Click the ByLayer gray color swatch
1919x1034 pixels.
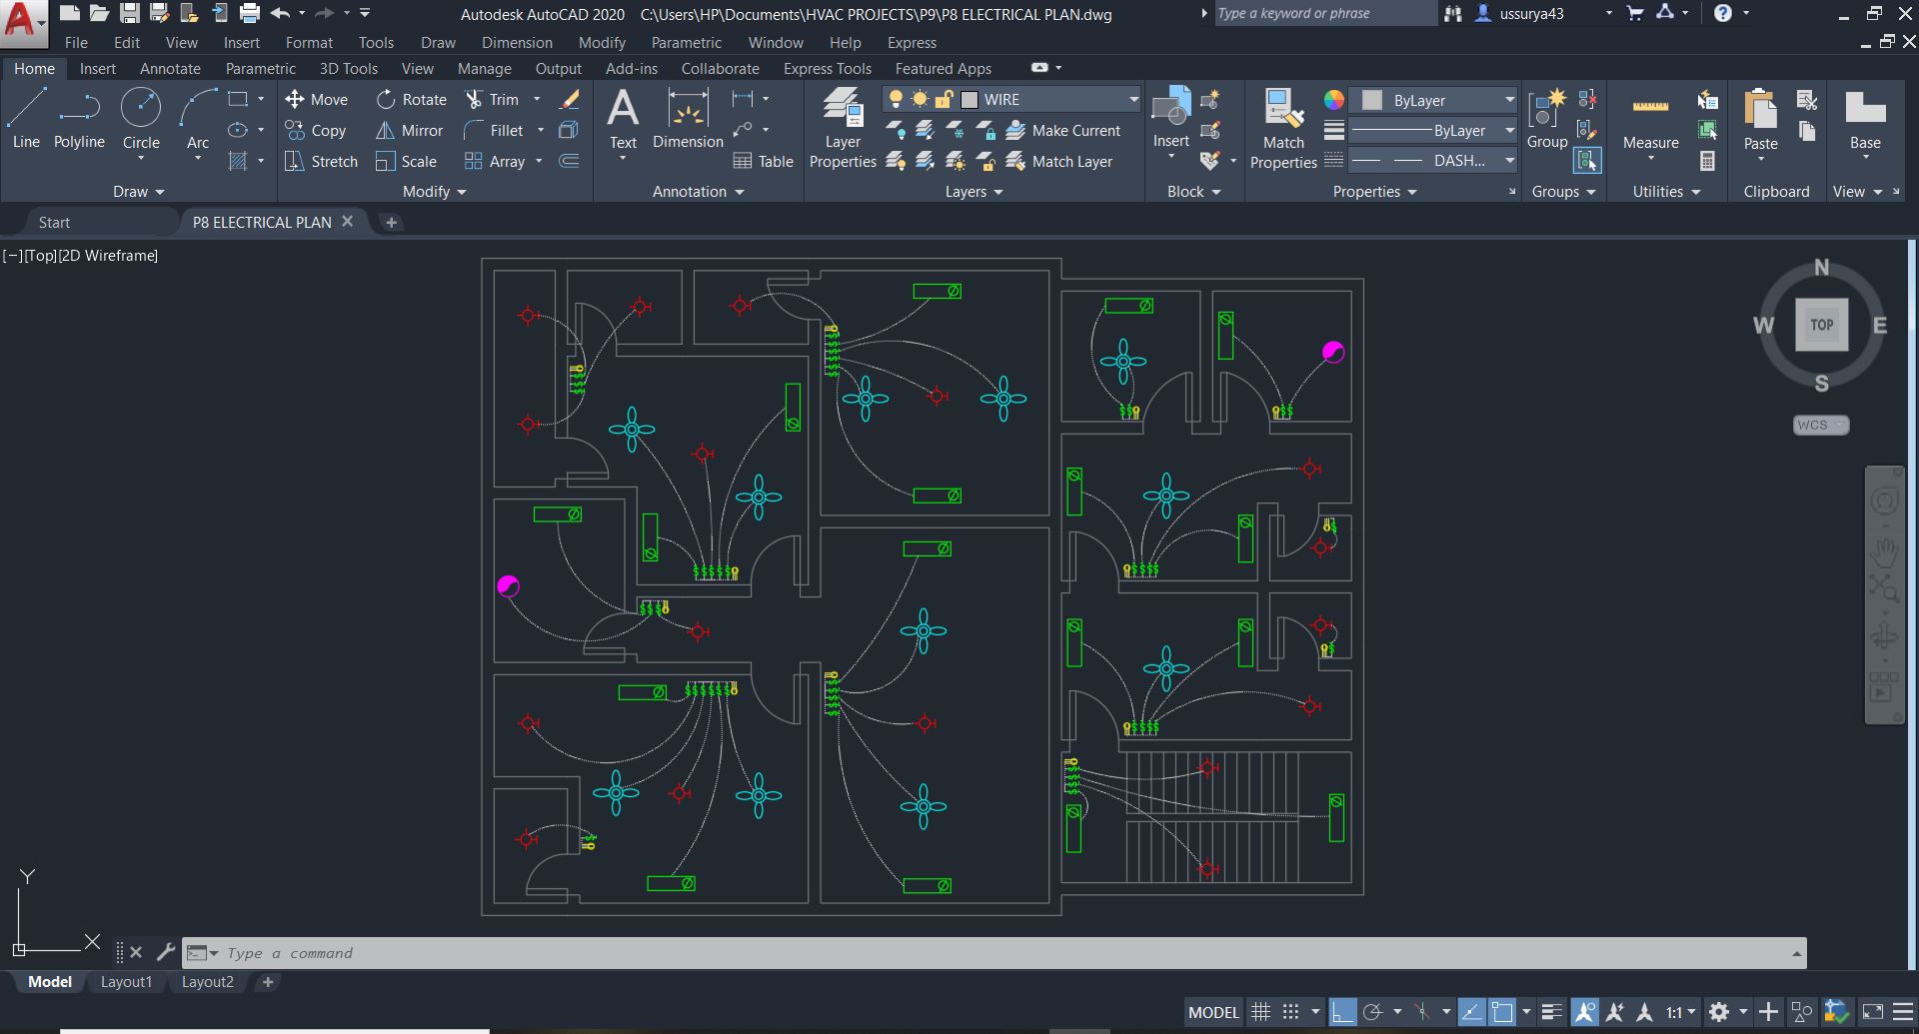(1372, 100)
